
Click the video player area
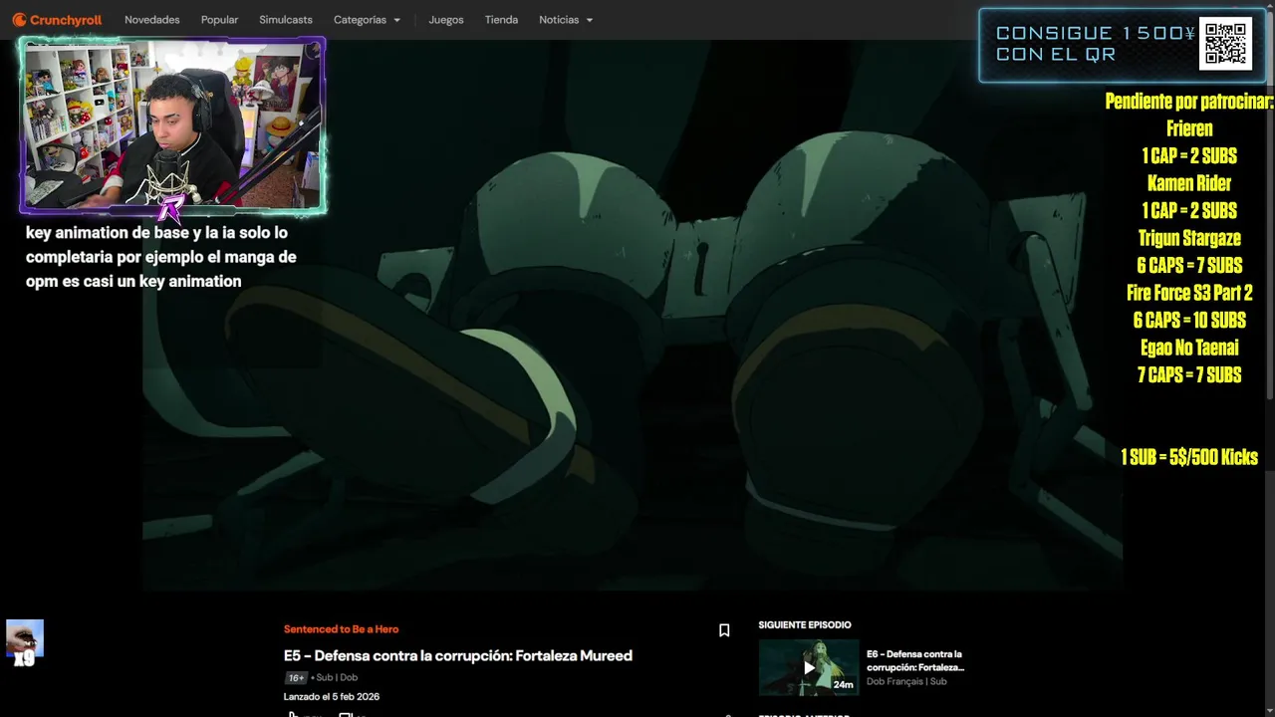coord(633,317)
